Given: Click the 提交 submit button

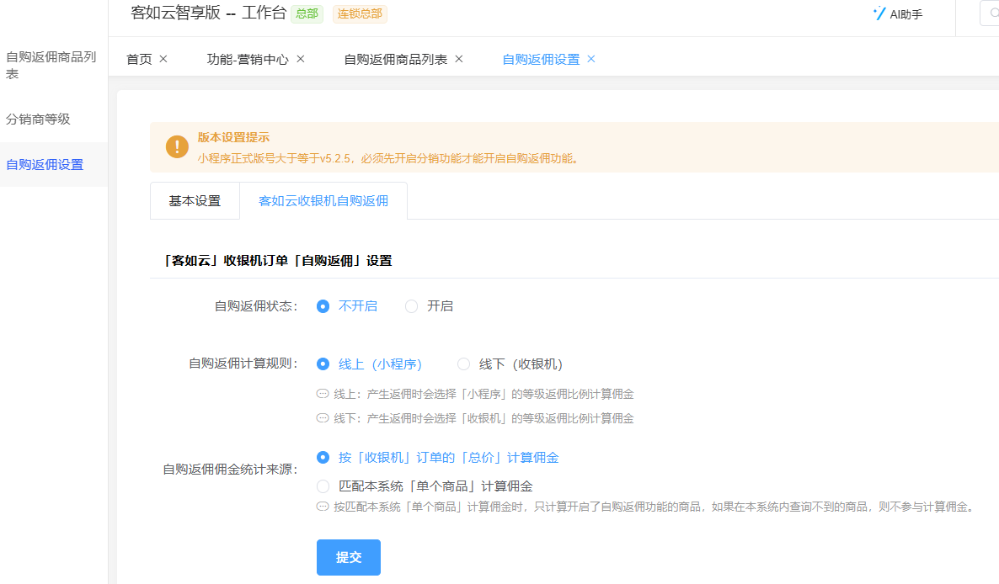Looking at the screenshot, I should (349, 557).
